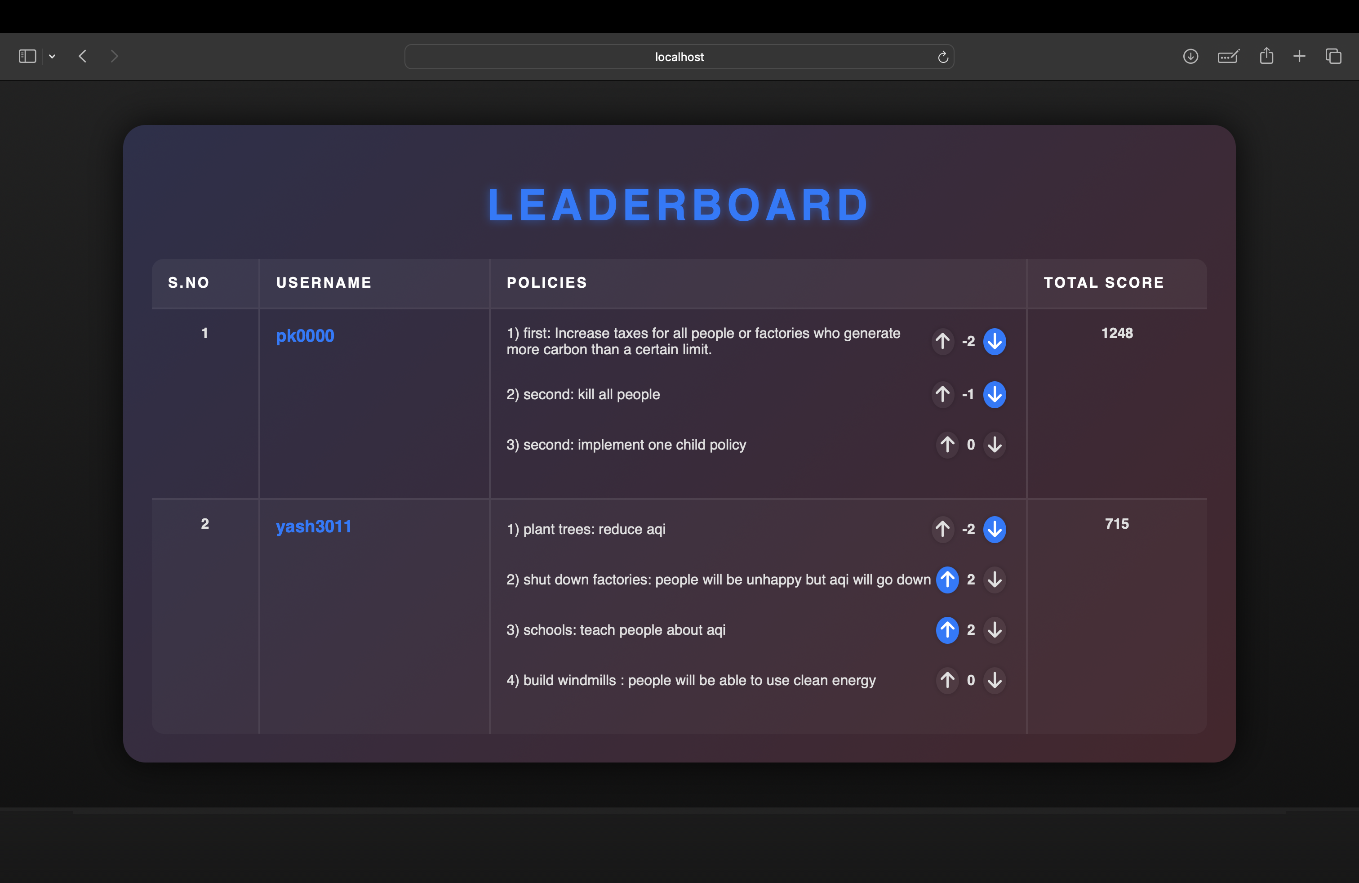Expand the sidebar options dropdown chevron
This screenshot has height=883, width=1359.
point(52,57)
